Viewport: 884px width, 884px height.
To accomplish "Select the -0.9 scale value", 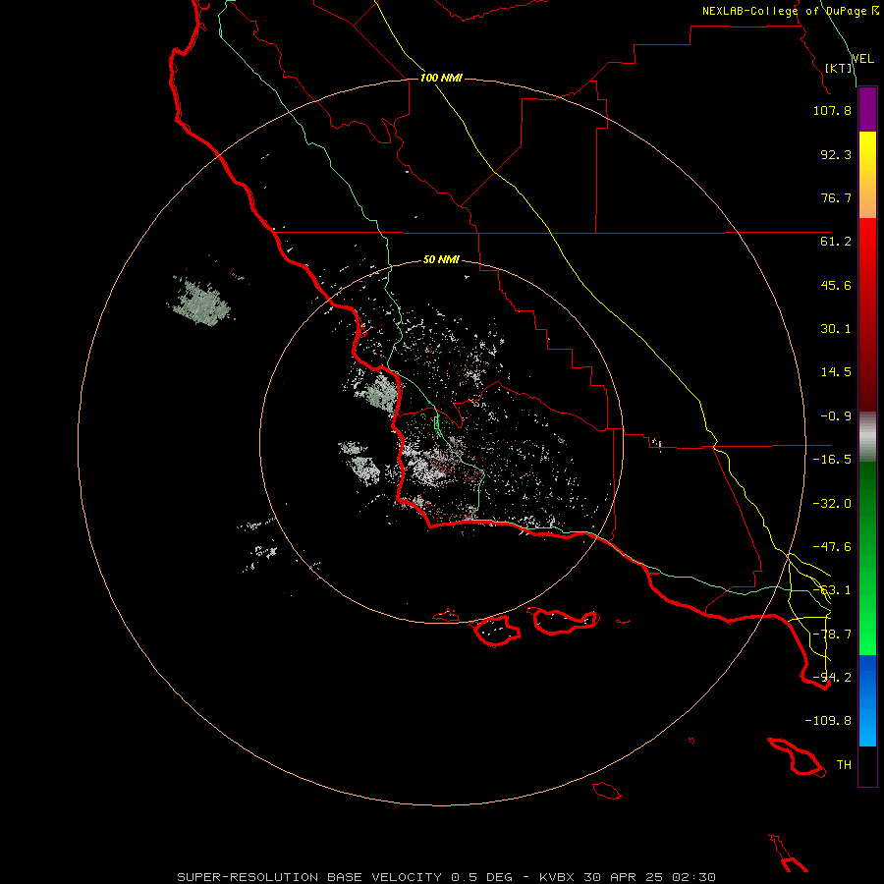I will click(836, 416).
